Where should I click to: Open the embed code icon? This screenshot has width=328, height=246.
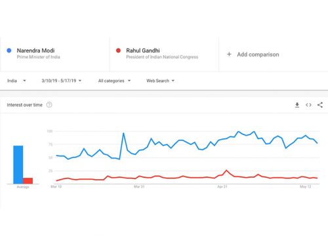pos(308,105)
